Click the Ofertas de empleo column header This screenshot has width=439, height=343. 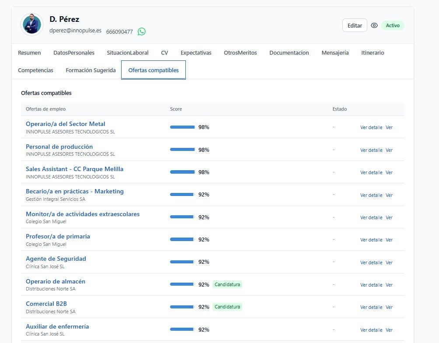(45, 109)
